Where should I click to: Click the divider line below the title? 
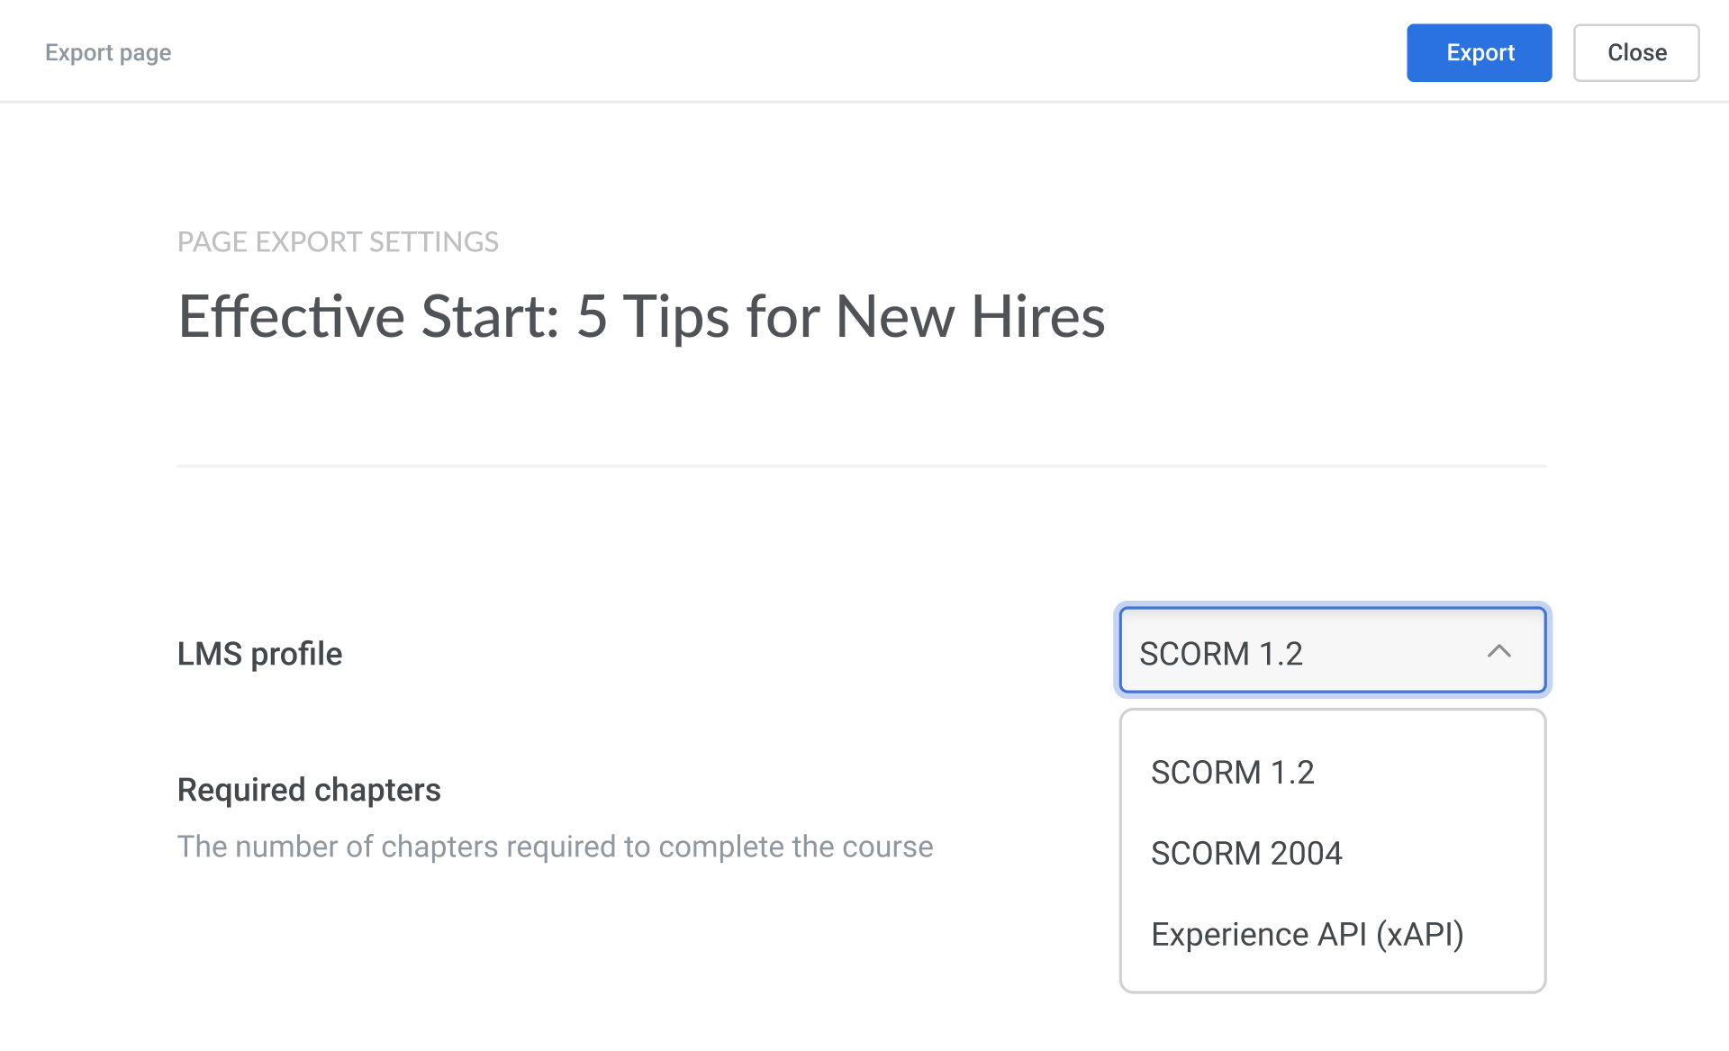point(861,466)
